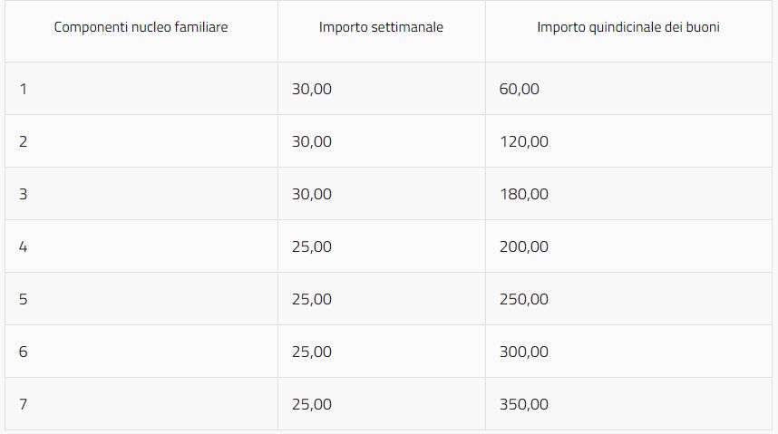Select the cell with family component 2

(x=24, y=141)
